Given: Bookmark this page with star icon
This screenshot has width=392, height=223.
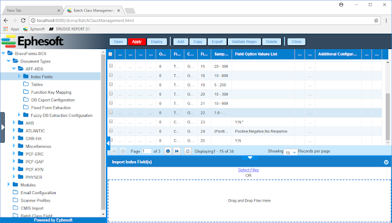Looking at the screenshot, I should point(376,20).
